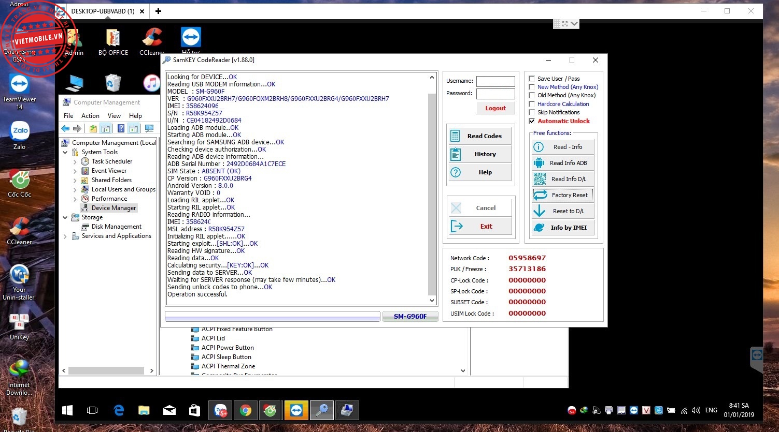The width and height of the screenshot is (779, 432).
Task: Click the Back arrow in Computer Management toolbar
Action: click(x=65, y=128)
